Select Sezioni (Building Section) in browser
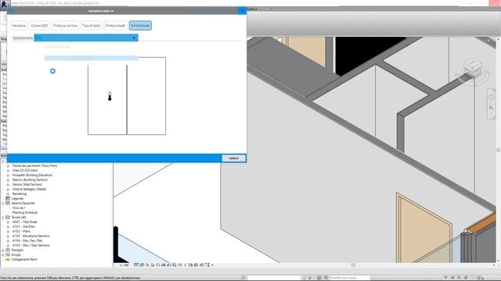This screenshot has height=281, width=501. pyautogui.click(x=30, y=180)
